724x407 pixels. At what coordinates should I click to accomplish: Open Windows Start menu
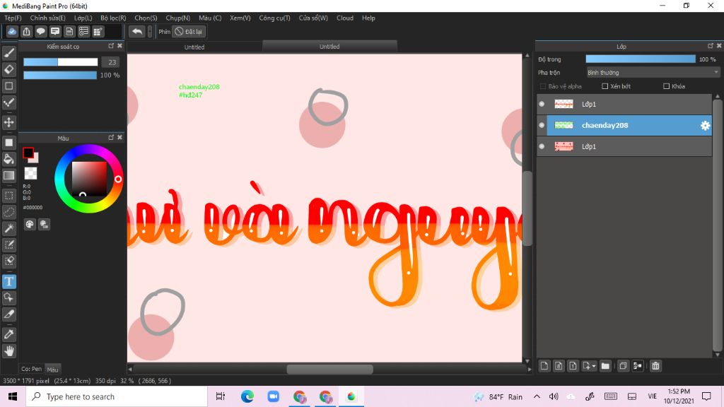pos(13,396)
